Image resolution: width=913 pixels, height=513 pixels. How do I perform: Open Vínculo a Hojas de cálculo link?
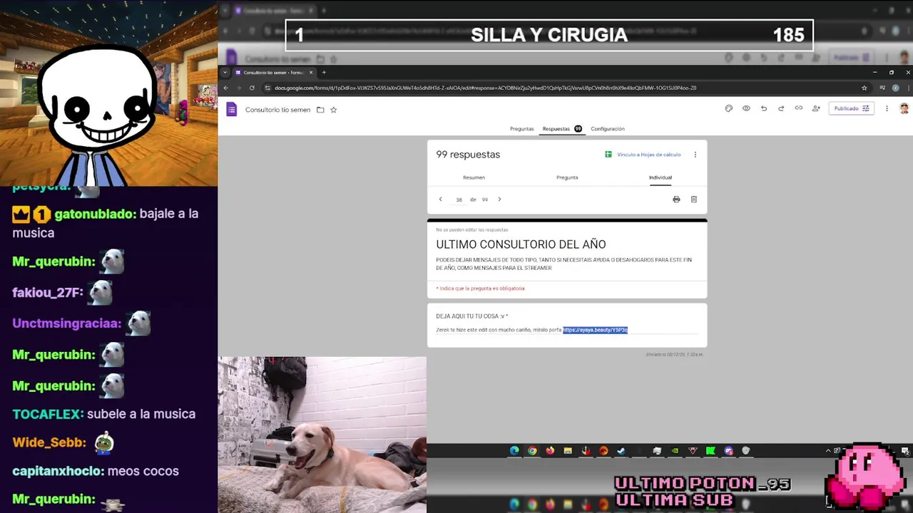tap(643, 155)
